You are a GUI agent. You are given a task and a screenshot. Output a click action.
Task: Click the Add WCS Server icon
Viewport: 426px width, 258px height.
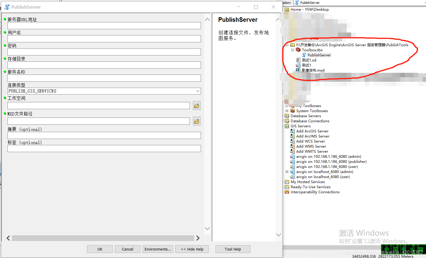292,141
